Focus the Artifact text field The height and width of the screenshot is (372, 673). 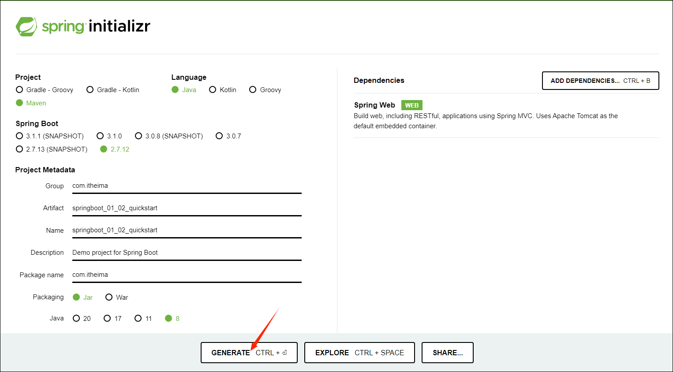click(187, 208)
